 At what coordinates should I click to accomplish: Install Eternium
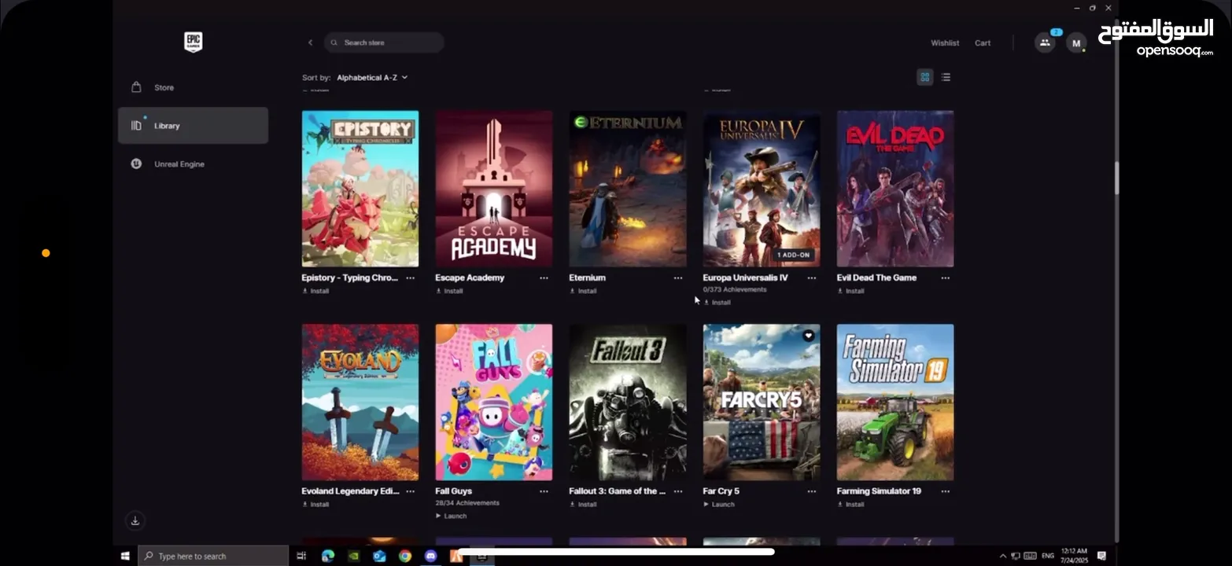pos(583,291)
